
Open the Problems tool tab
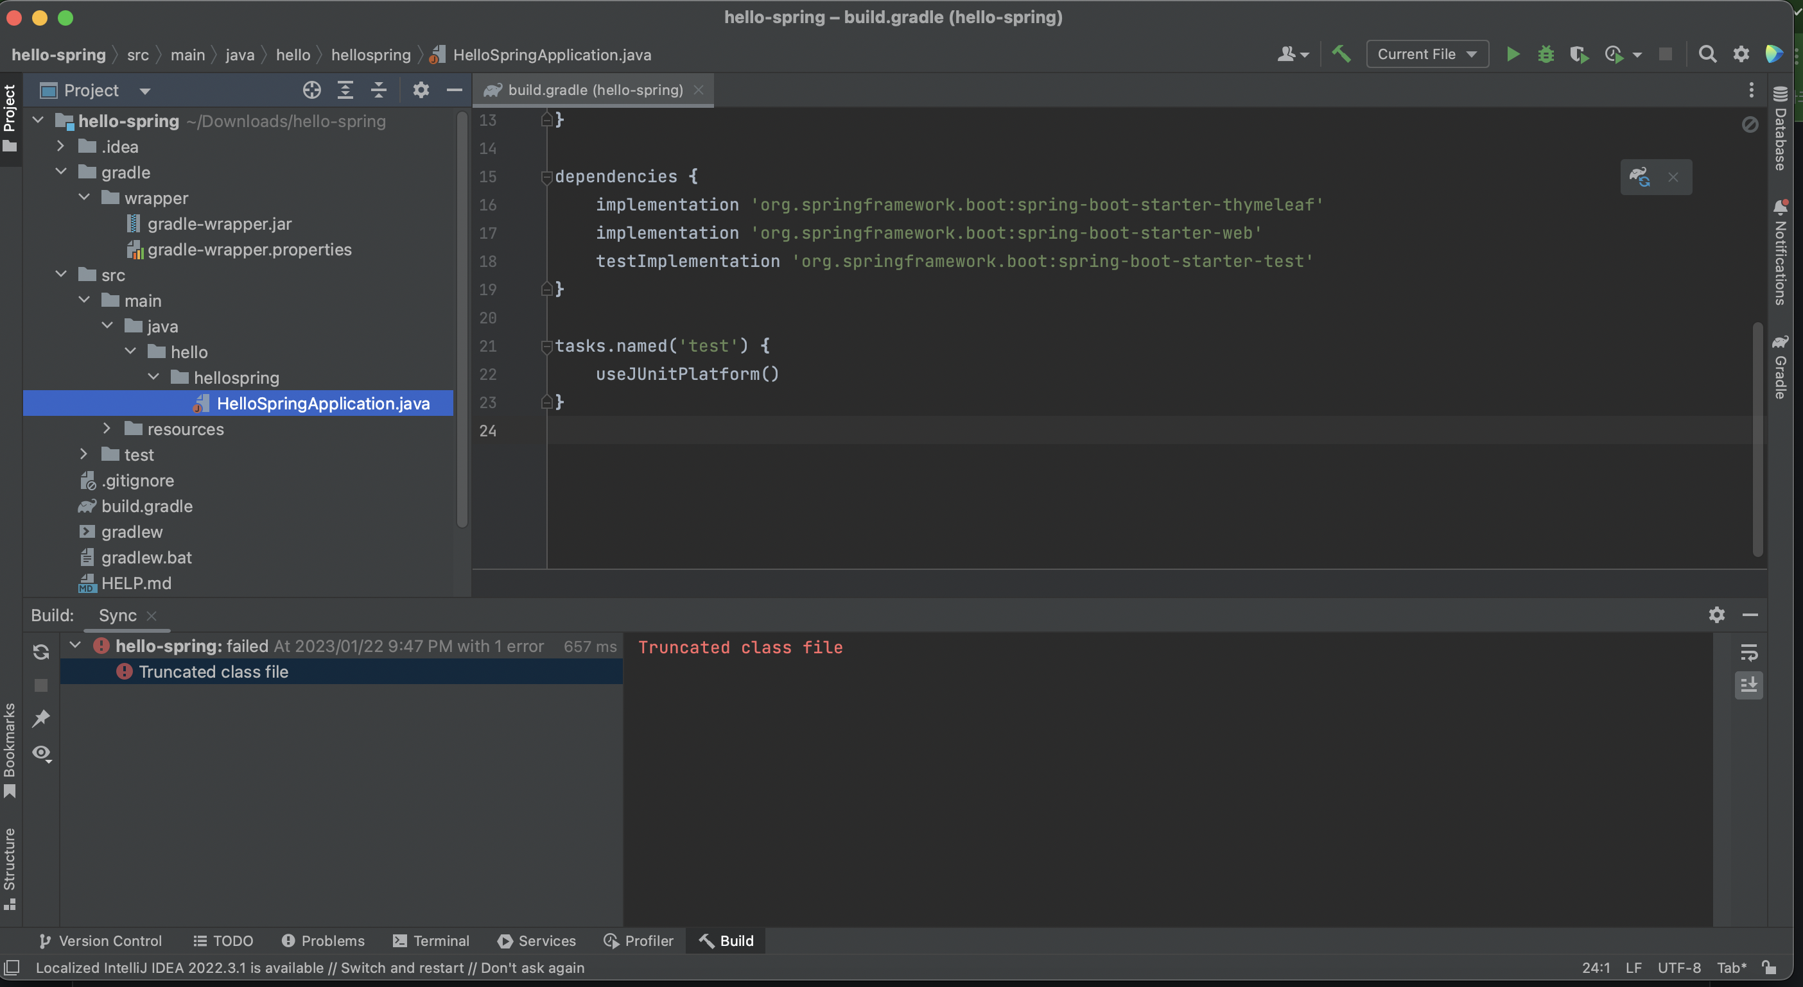323,941
